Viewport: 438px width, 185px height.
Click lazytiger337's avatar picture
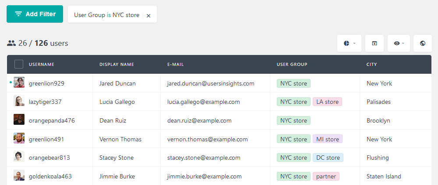19,101
